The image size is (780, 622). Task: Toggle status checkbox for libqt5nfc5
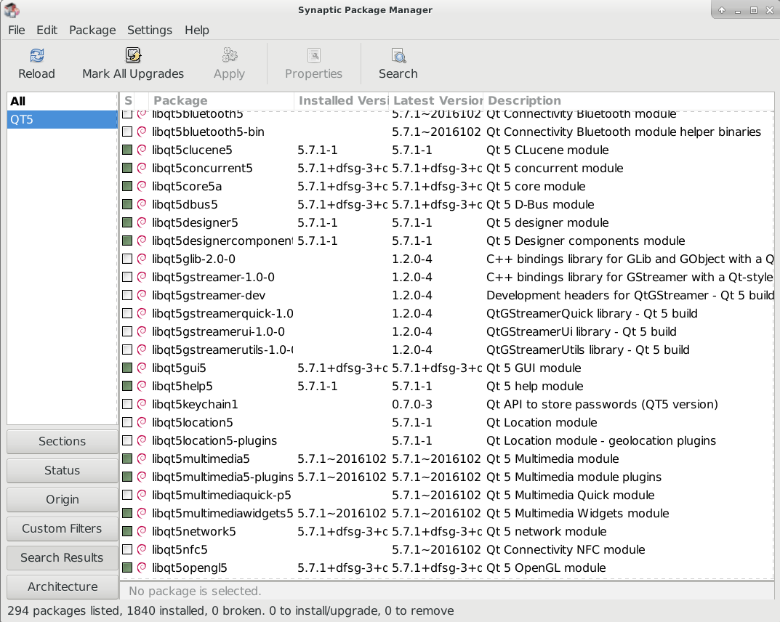[x=127, y=549]
